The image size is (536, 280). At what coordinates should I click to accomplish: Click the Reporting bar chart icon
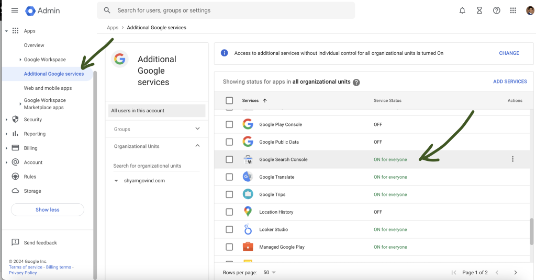click(15, 133)
